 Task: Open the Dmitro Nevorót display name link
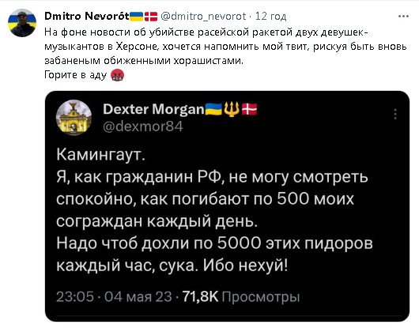click(87, 17)
